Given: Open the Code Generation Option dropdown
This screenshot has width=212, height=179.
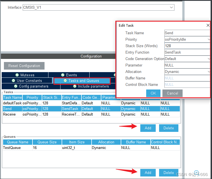Looking at the screenshot, I should pyautogui.click(x=187, y=59).
